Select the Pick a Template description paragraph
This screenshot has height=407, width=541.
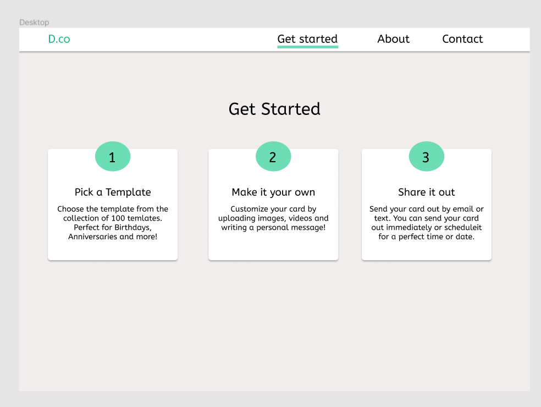click(x=113, y=223)
